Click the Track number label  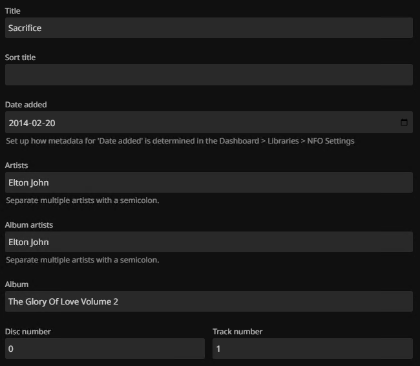237,332
